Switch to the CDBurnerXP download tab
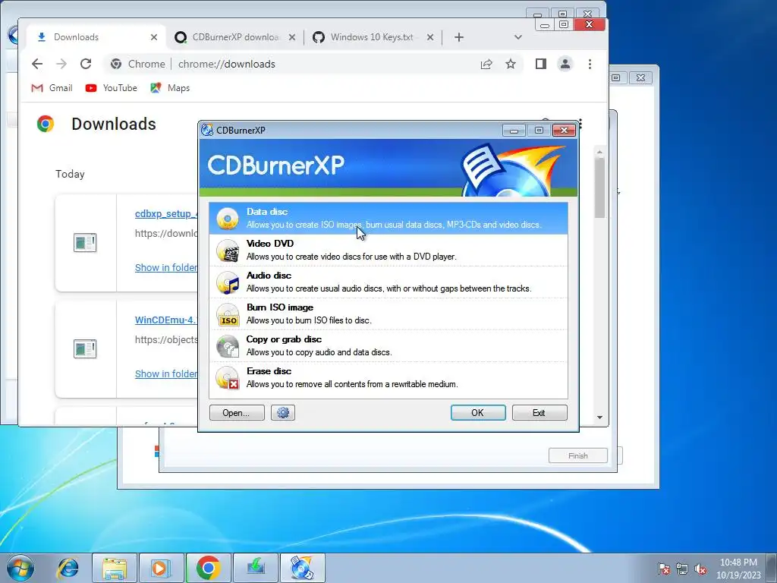 (235, 37)
